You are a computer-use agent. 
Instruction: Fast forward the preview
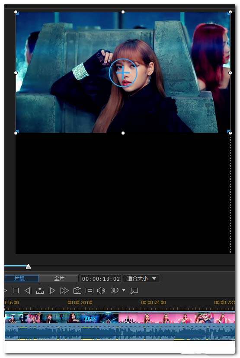coord(64,290)
